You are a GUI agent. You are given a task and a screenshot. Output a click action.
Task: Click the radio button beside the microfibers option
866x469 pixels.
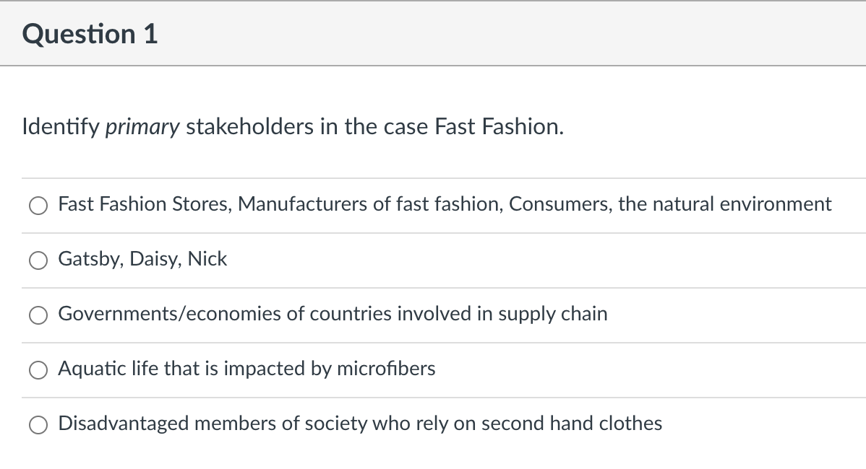pos(38,369)
